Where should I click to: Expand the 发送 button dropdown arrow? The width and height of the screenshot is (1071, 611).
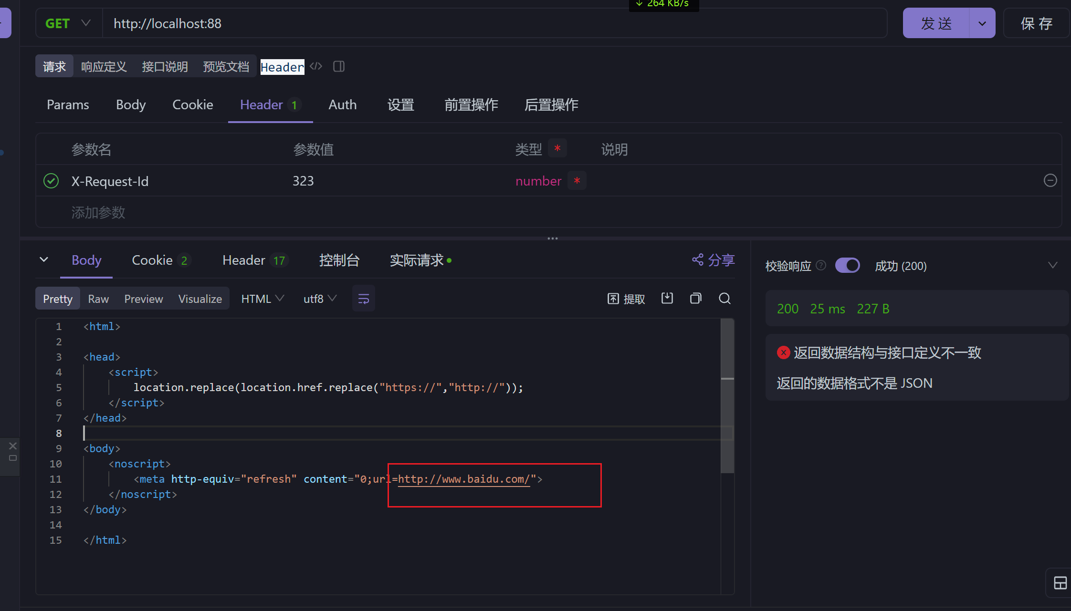[x=982, y=23]
